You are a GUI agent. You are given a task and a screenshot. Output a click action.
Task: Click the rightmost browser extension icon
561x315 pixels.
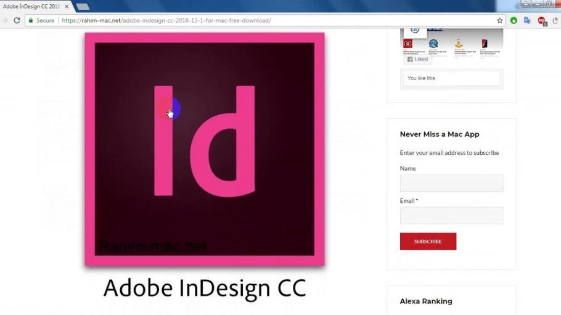[x=555, y=20]
